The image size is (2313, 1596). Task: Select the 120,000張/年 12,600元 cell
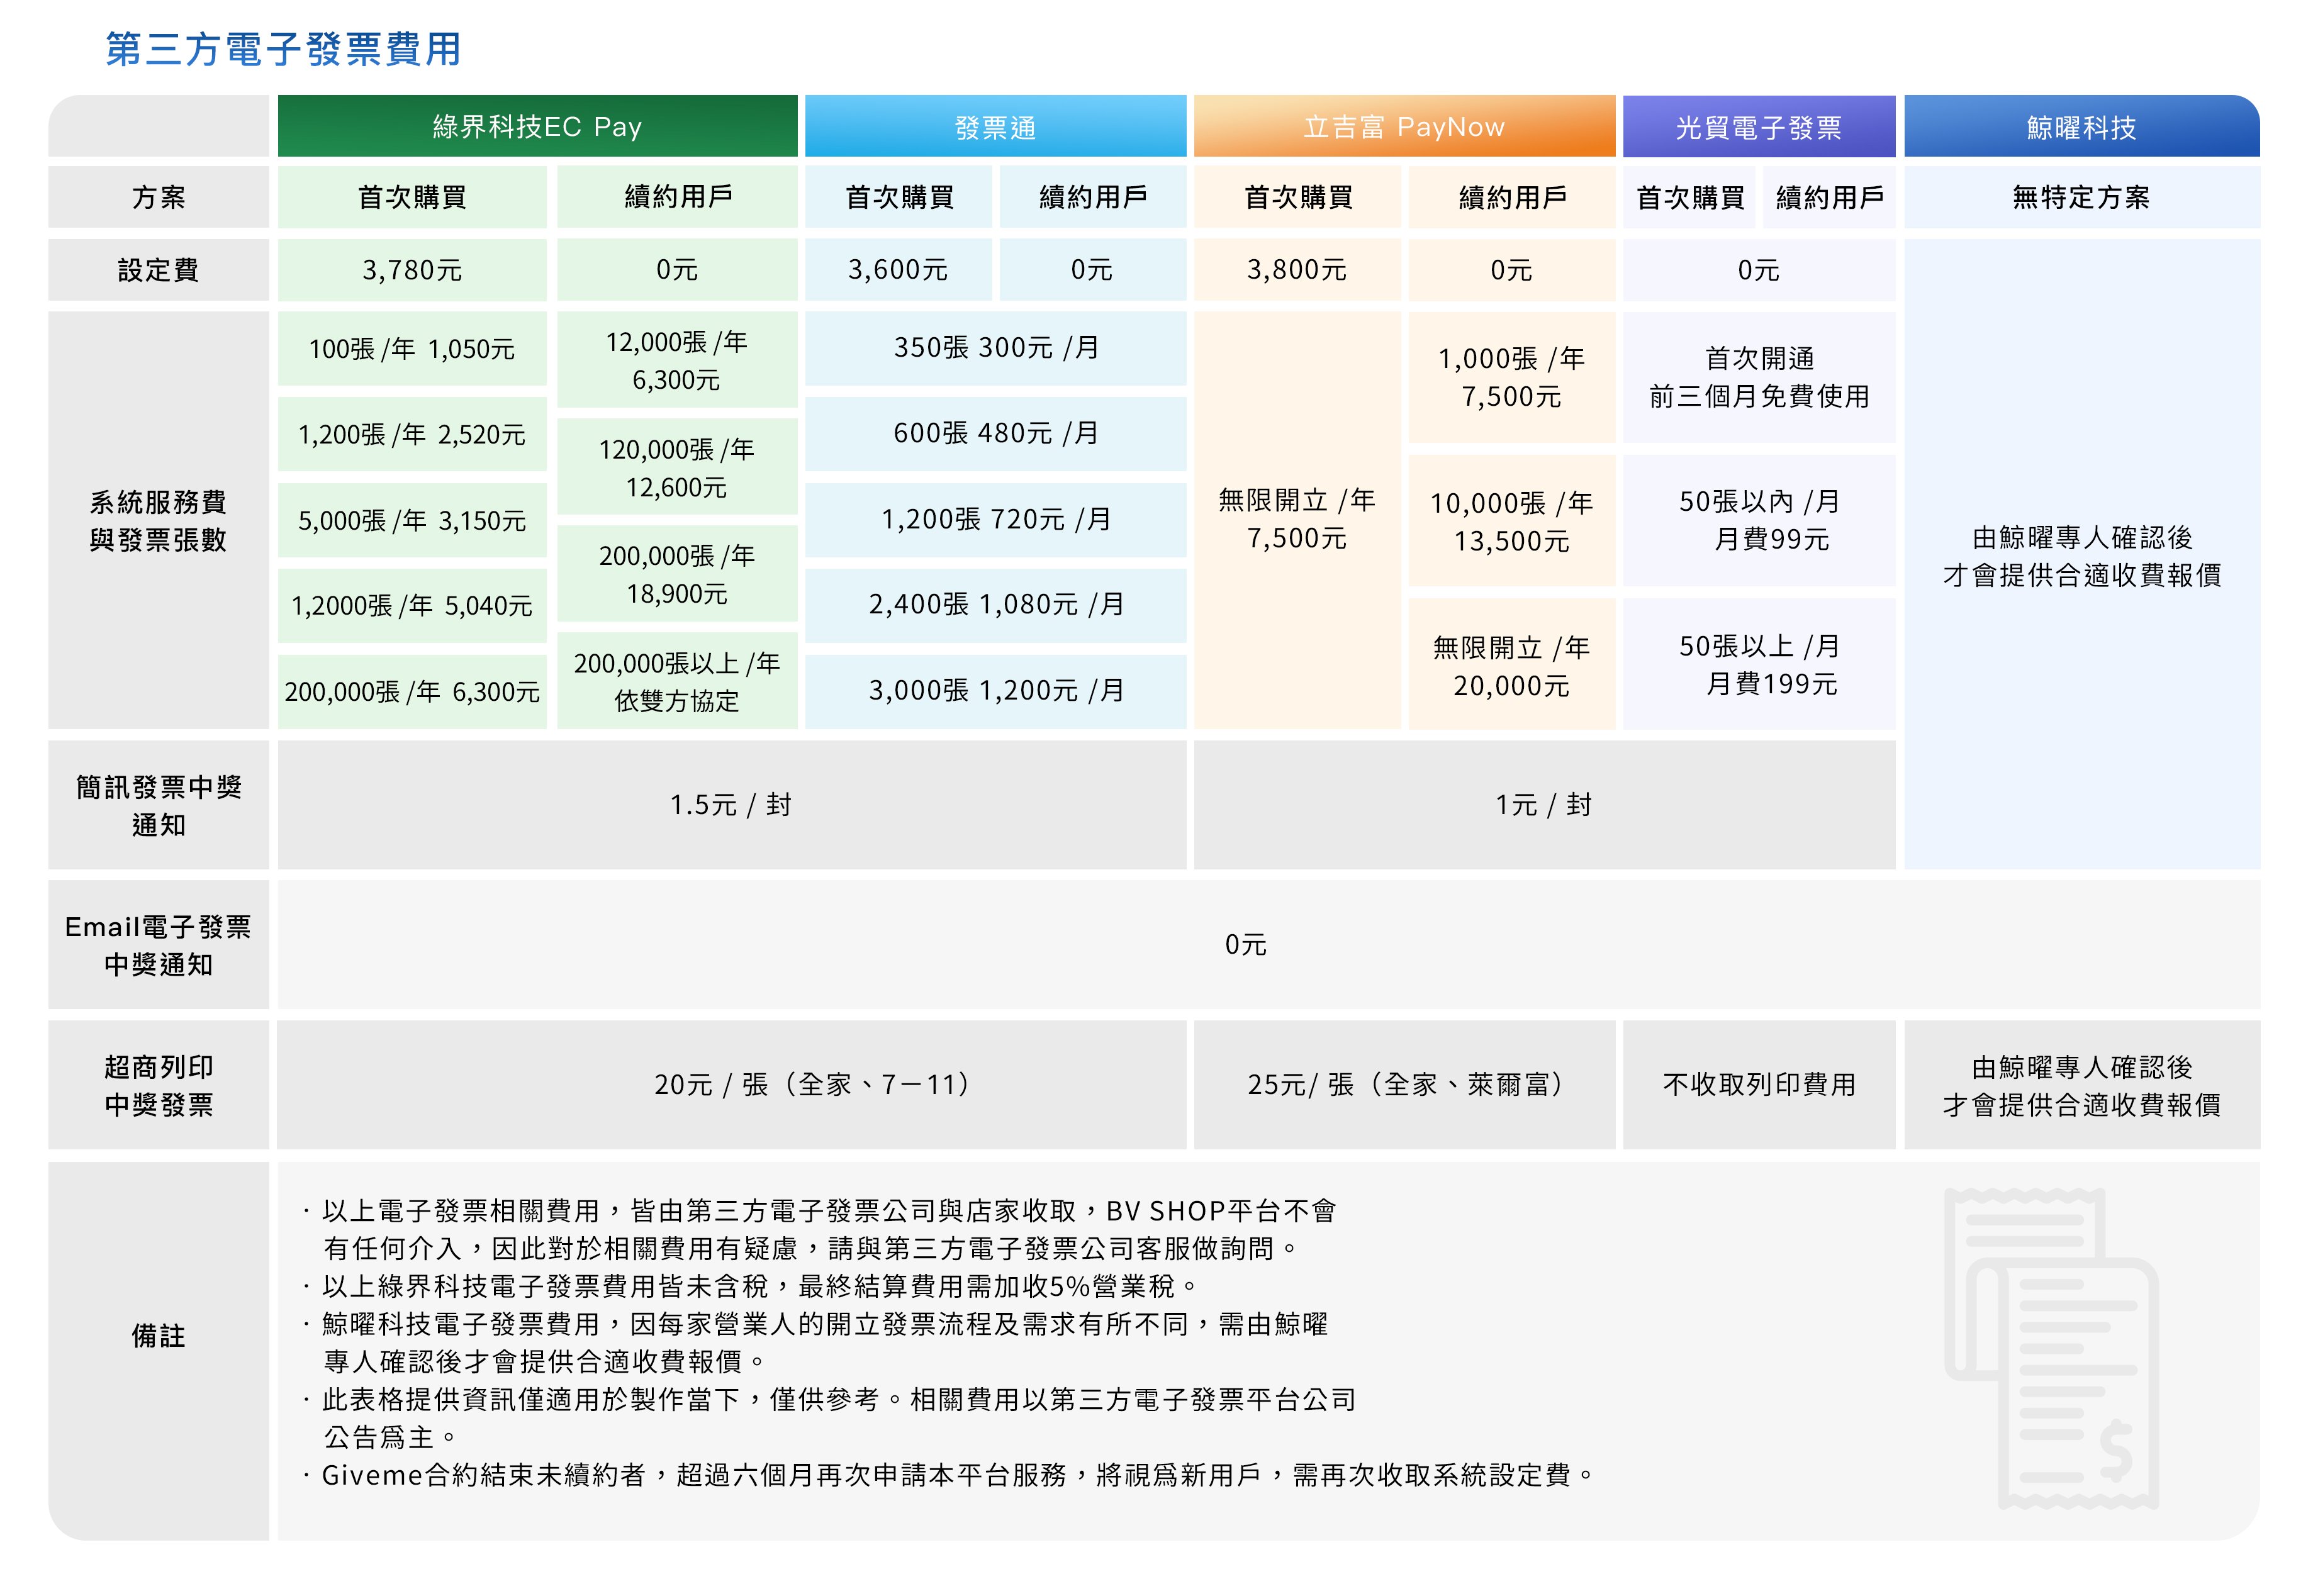(x=677, y=467)
